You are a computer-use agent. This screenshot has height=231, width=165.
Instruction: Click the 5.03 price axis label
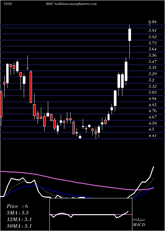click(152, 92)
